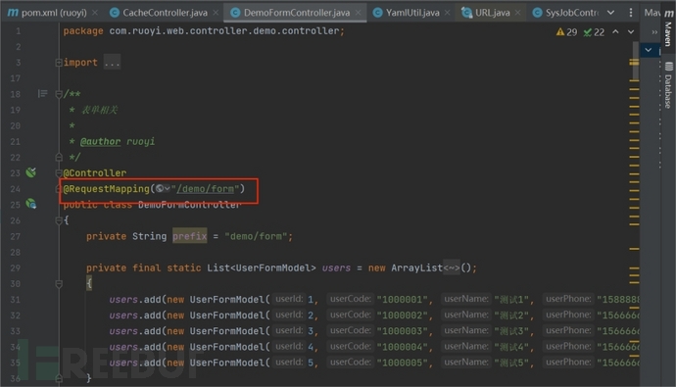Go to previous highlighted error arrow

[615, 32]
